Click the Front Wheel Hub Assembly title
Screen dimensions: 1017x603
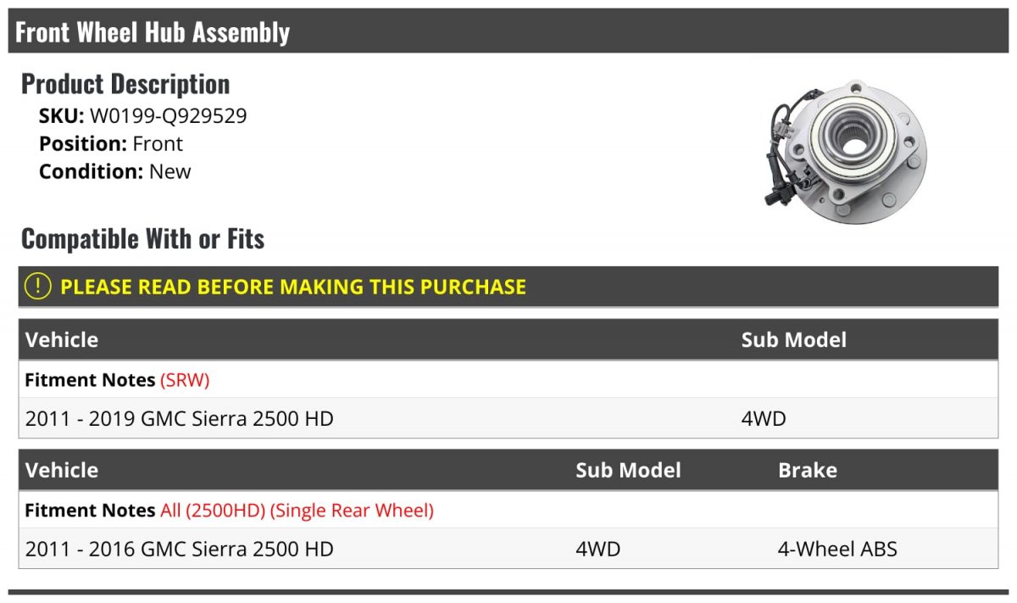click(153, 32)
